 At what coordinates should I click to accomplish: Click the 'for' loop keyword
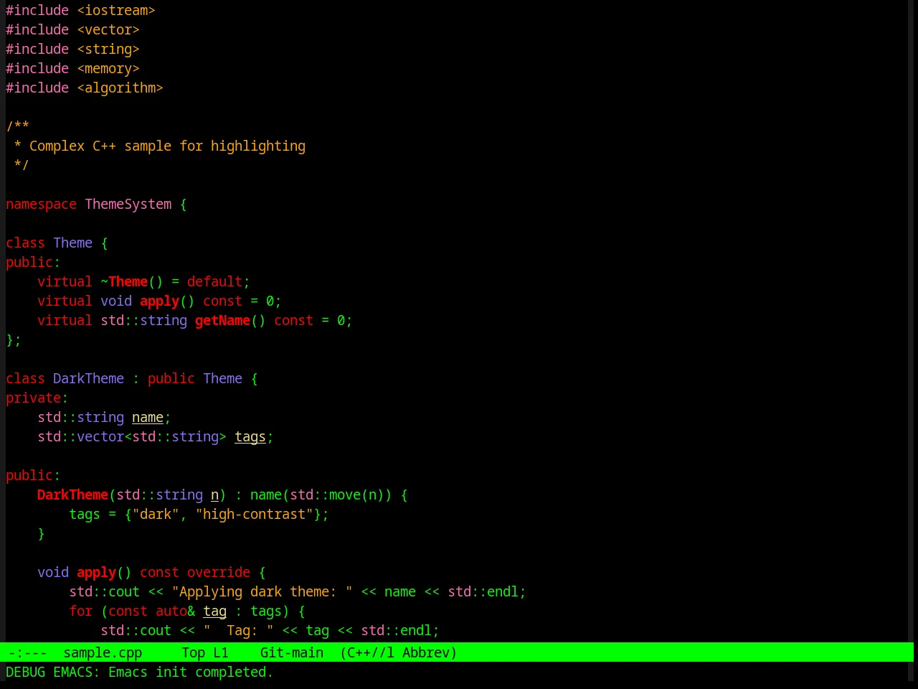click(x=80, y=611)
